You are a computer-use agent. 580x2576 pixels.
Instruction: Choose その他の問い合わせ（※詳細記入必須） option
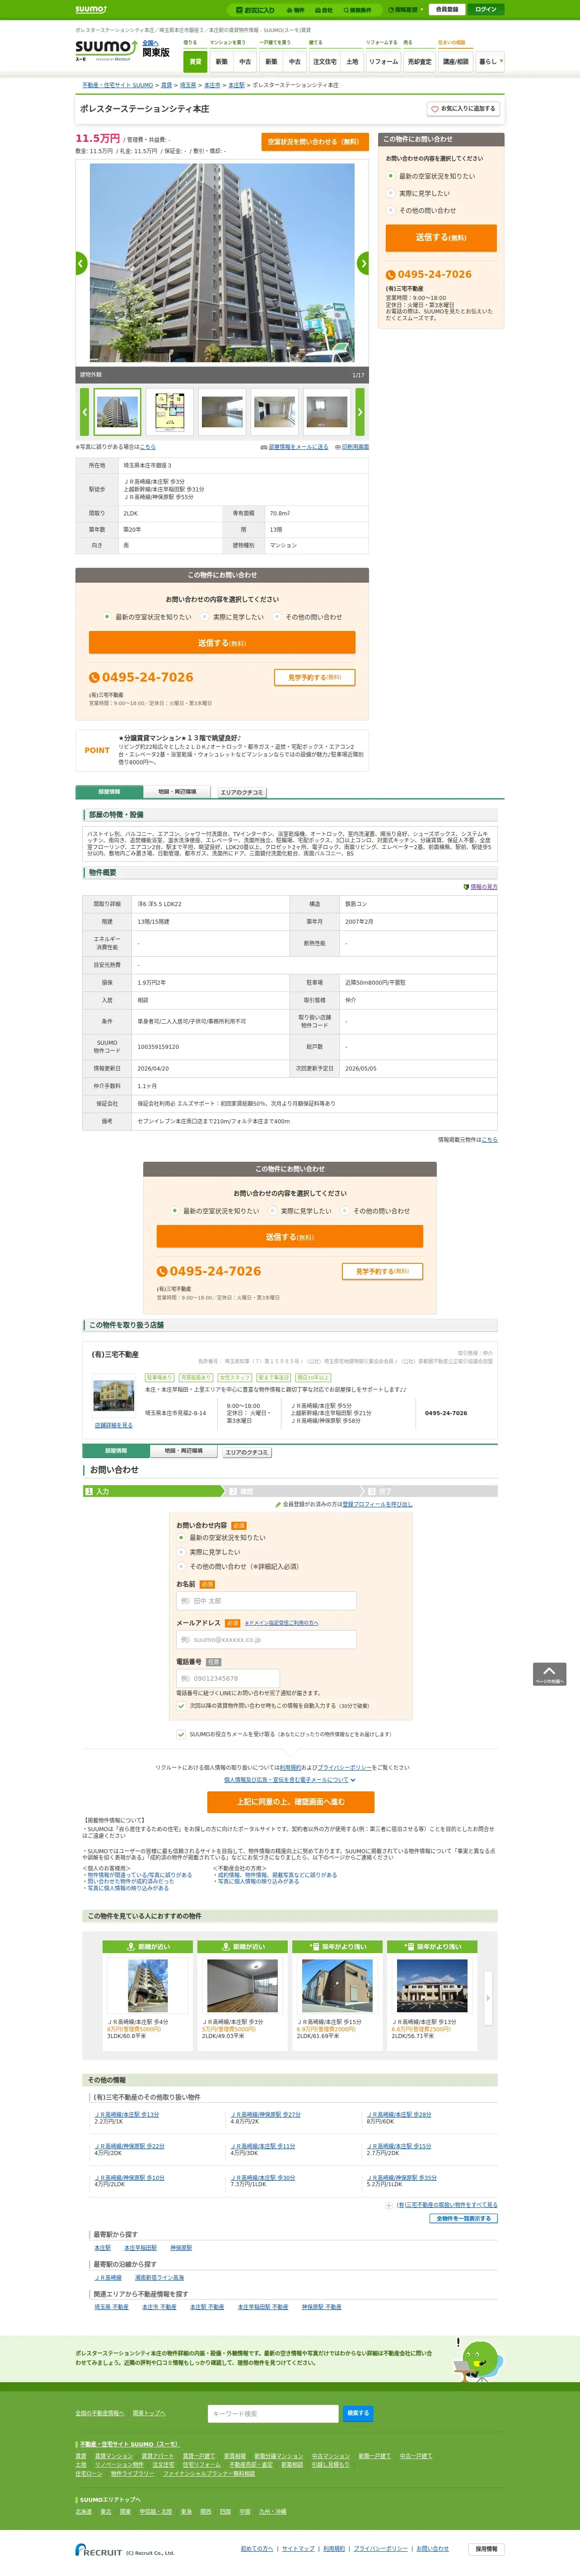coord(181,1567)
